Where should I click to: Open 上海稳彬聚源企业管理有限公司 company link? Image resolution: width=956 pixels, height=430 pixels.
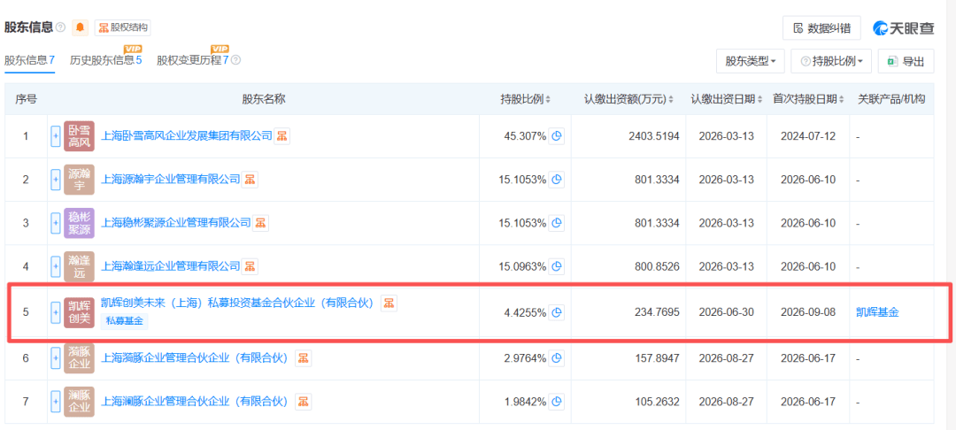[175, 223]
